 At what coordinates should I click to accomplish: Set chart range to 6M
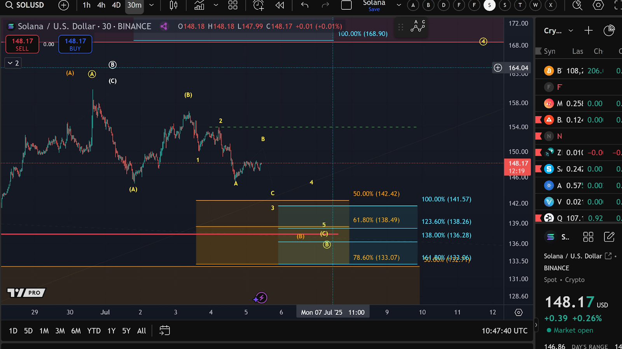coord(76,331)
